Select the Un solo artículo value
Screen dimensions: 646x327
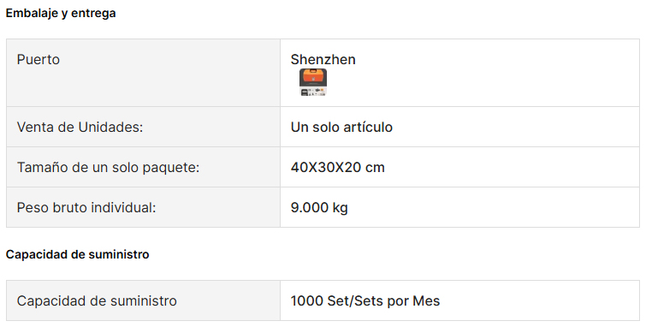(341, 127)
